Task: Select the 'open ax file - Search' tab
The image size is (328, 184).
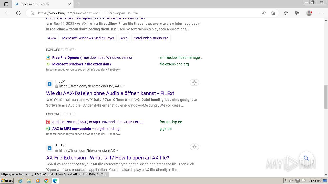Action: click(x=43, y=4)
